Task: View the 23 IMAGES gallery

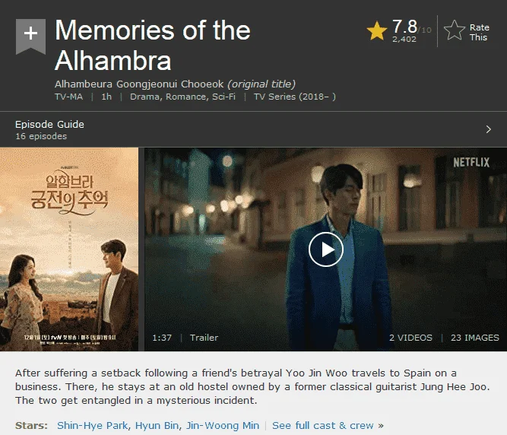Action: [475, 338]
